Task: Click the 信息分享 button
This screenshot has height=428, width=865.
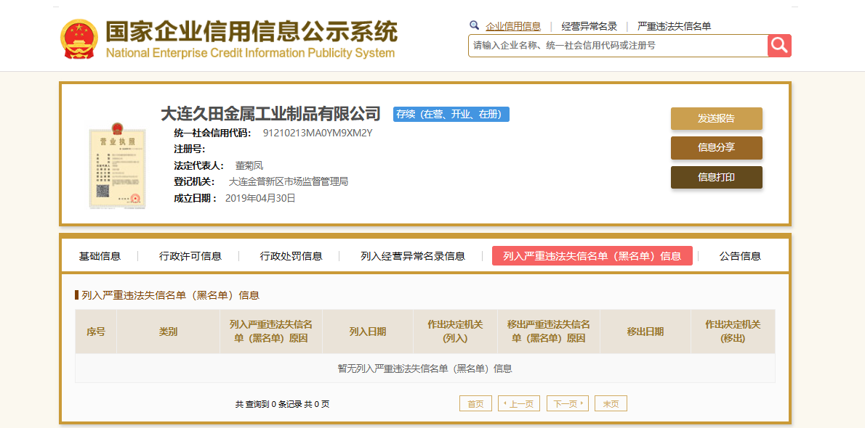Action: pos(716,148)
